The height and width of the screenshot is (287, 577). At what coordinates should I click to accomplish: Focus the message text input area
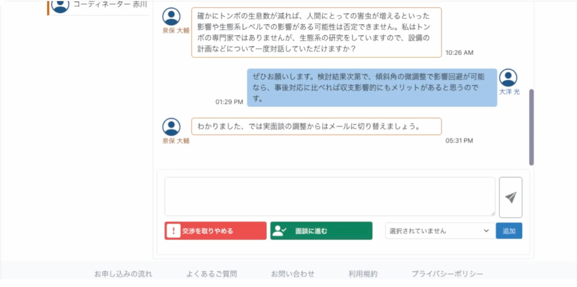click(329, 197)
